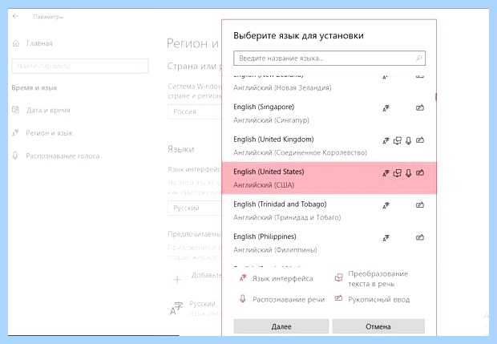497x344 pixels.
Task: Click handwriting icon on English (Singapore) row
Action: tap(420, 107)
